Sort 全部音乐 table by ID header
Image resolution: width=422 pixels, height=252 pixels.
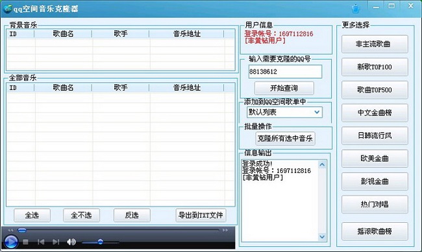pyautogui.click(x=21, y=87)
